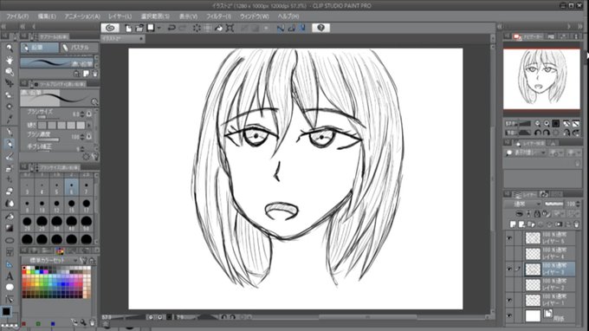
Task: Select the Frame border tool
Action: [x=10, y=252]
